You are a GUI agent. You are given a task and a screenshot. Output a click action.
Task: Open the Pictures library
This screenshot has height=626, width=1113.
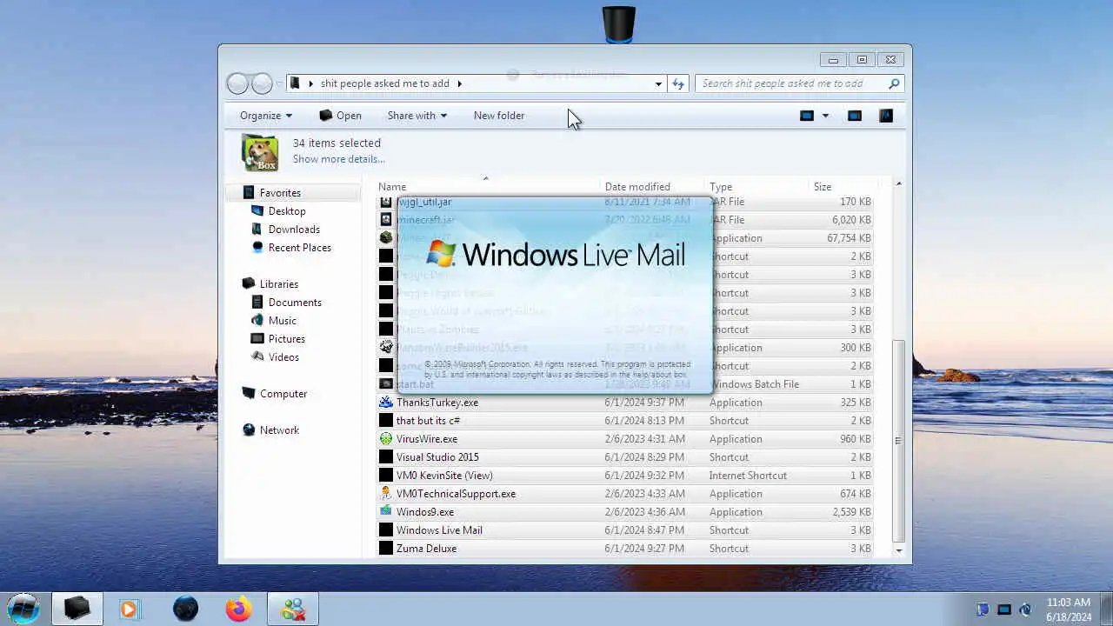286,339
